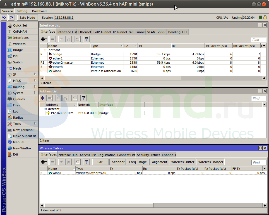
Task: Click the filter funnel in Interface List
Action: click(x=87, y=39)
